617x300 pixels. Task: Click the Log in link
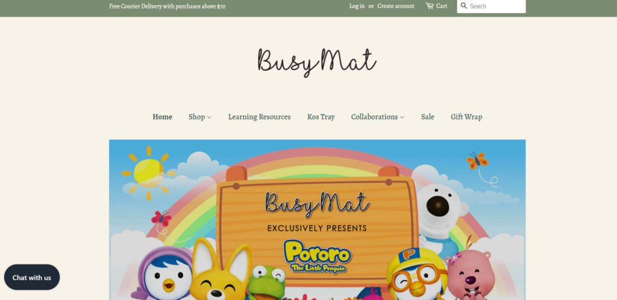(357, 6)
